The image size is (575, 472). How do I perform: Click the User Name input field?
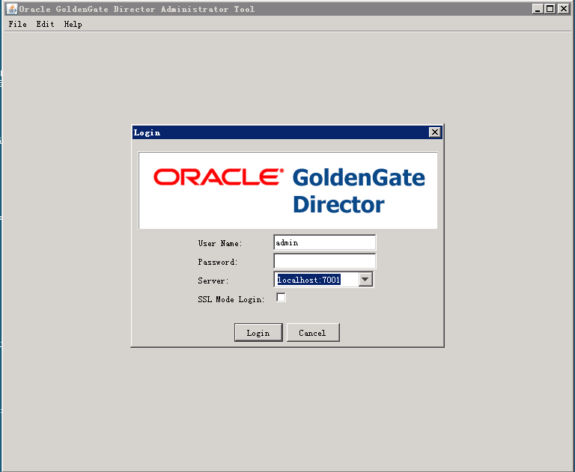(x=324, y=242)
